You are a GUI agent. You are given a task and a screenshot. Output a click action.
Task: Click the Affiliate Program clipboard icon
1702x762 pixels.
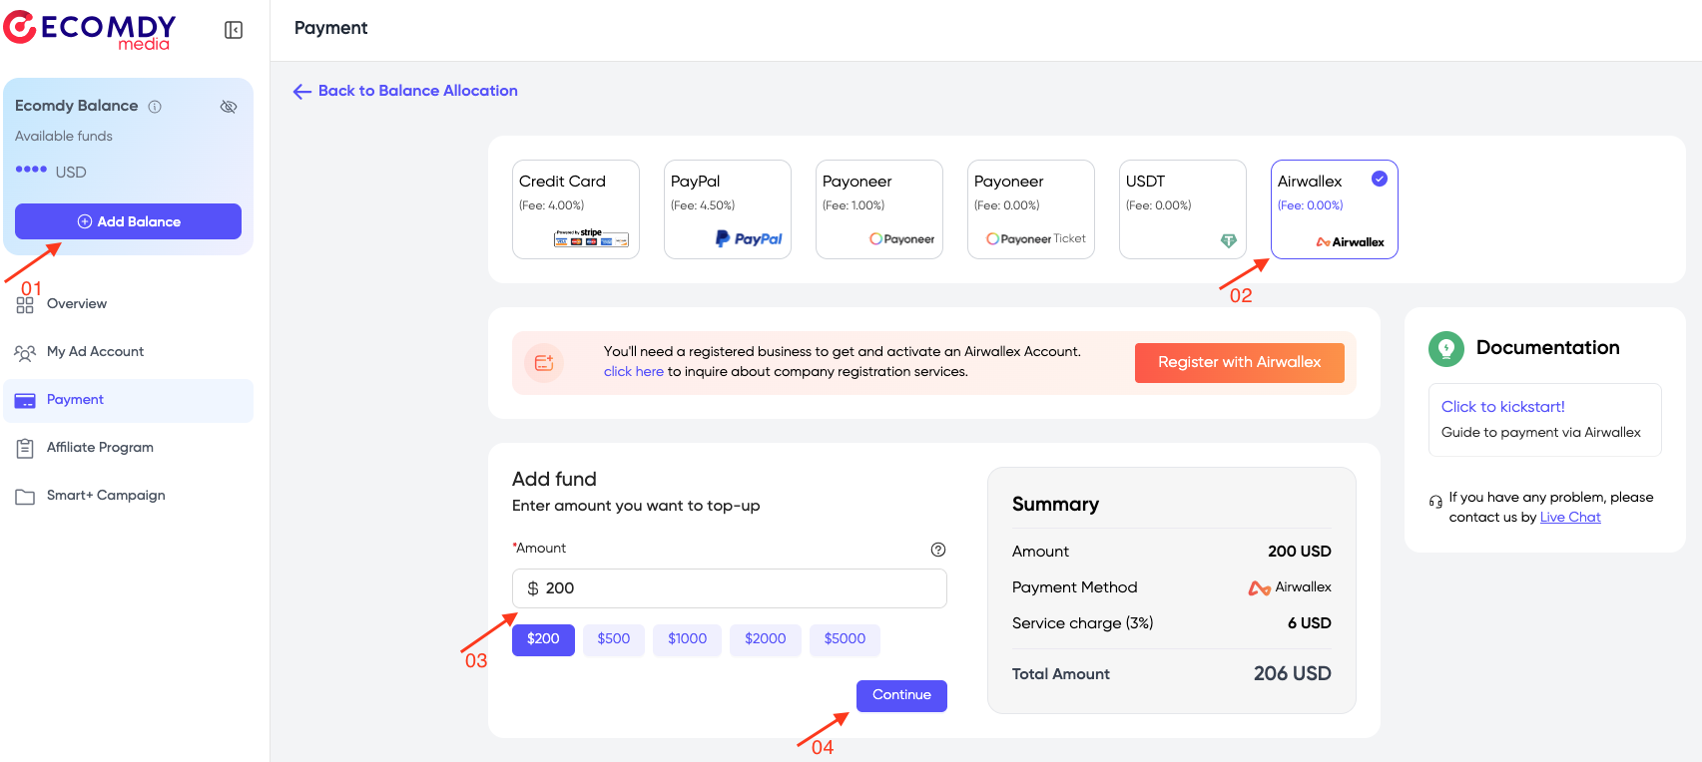click(x=25, y=447)
